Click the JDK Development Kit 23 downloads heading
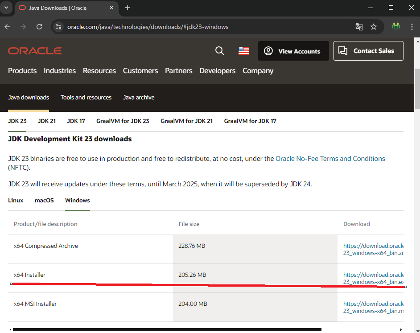The height and width of the screenshot is (333, 420). click(70, 139)
